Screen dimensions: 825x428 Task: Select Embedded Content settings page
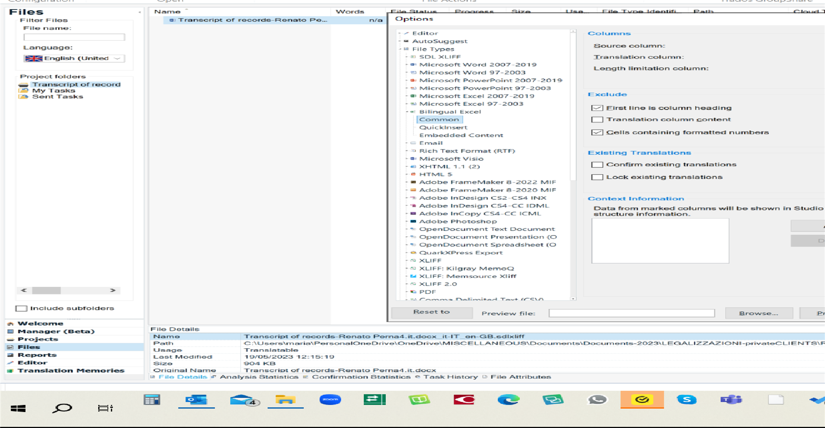(461, 135)
